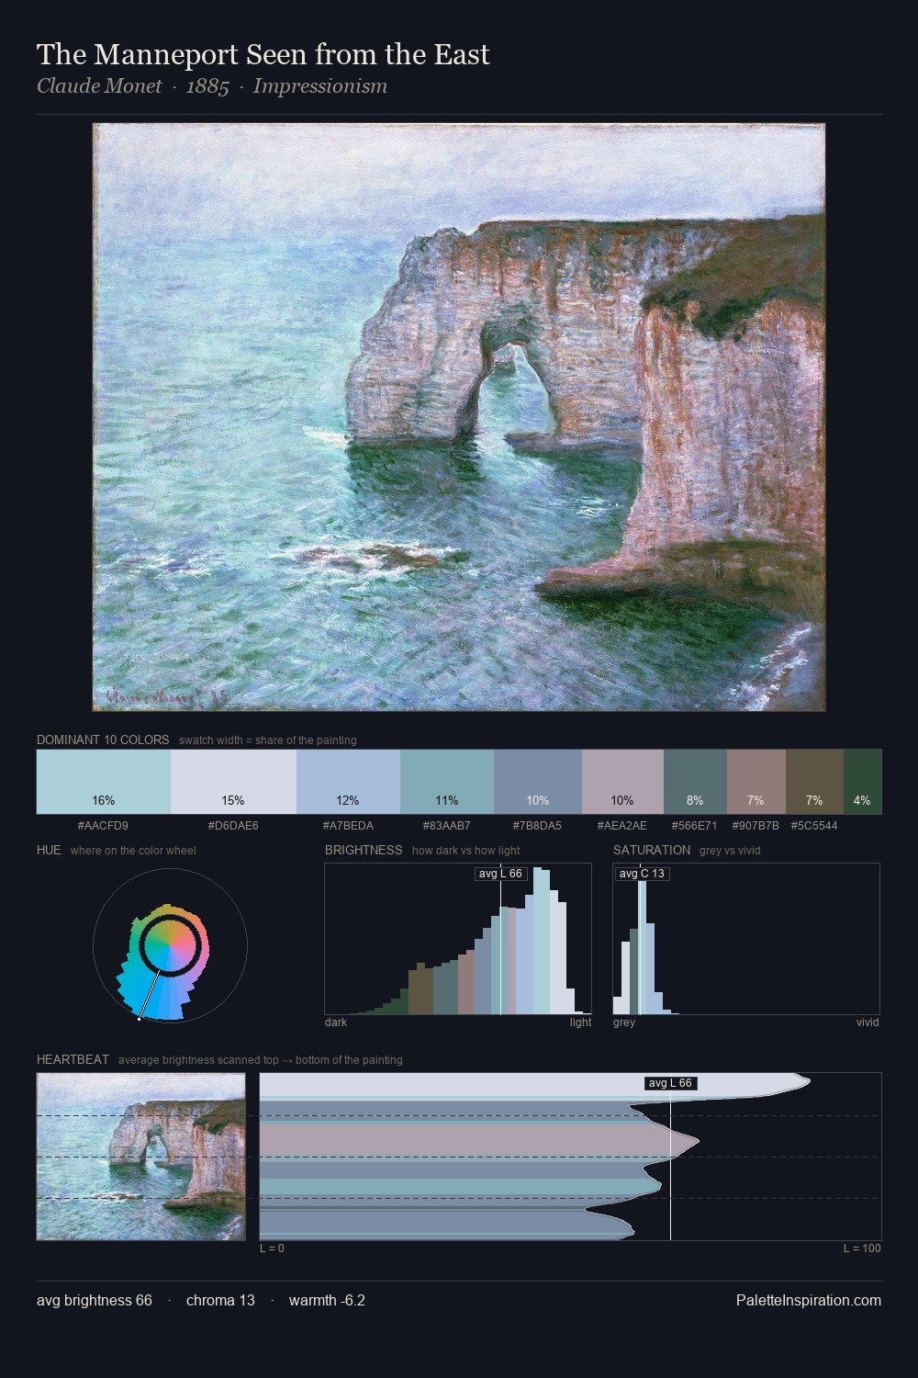Image resolution: width=918 pixels, height=1378 pixels.
Task: Click the 'dark' axis label under Brightness
Action: [336, 1022]
